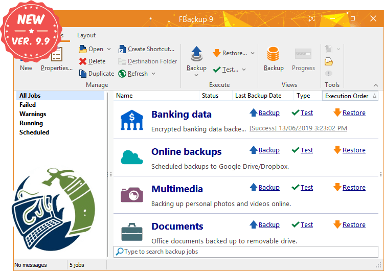Click the Restore link for Multimedia
This screenshot has width=384, height=271.
point(354,187)
